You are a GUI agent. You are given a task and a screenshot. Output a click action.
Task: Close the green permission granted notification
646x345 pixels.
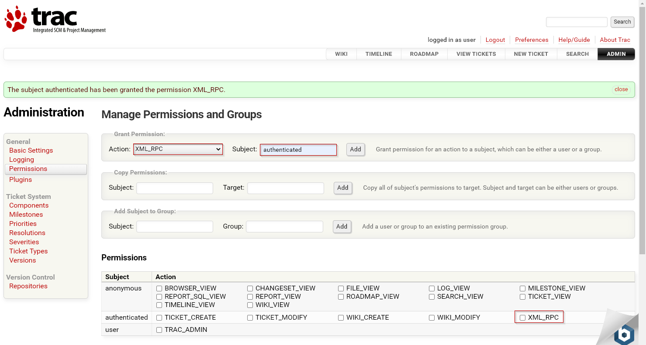coord(621,89)
